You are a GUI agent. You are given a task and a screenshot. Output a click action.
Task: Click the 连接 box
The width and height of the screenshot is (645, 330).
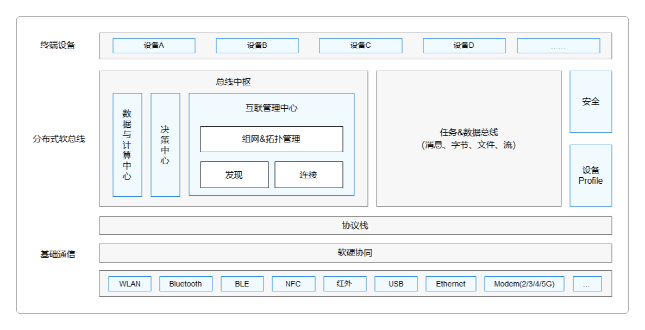click(309, 175)
